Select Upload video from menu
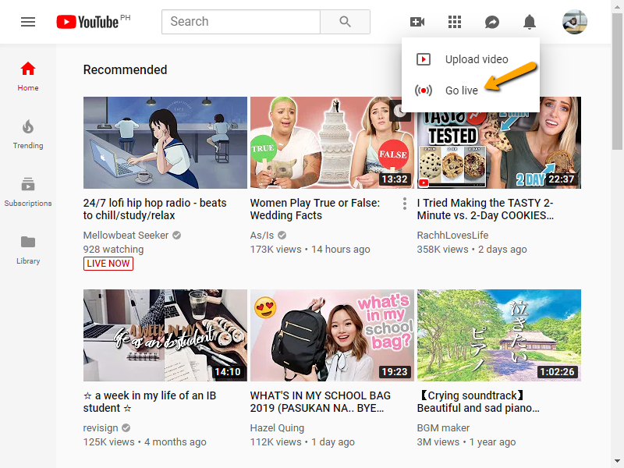This screenshot has width=624, height=468. (476, 59)
